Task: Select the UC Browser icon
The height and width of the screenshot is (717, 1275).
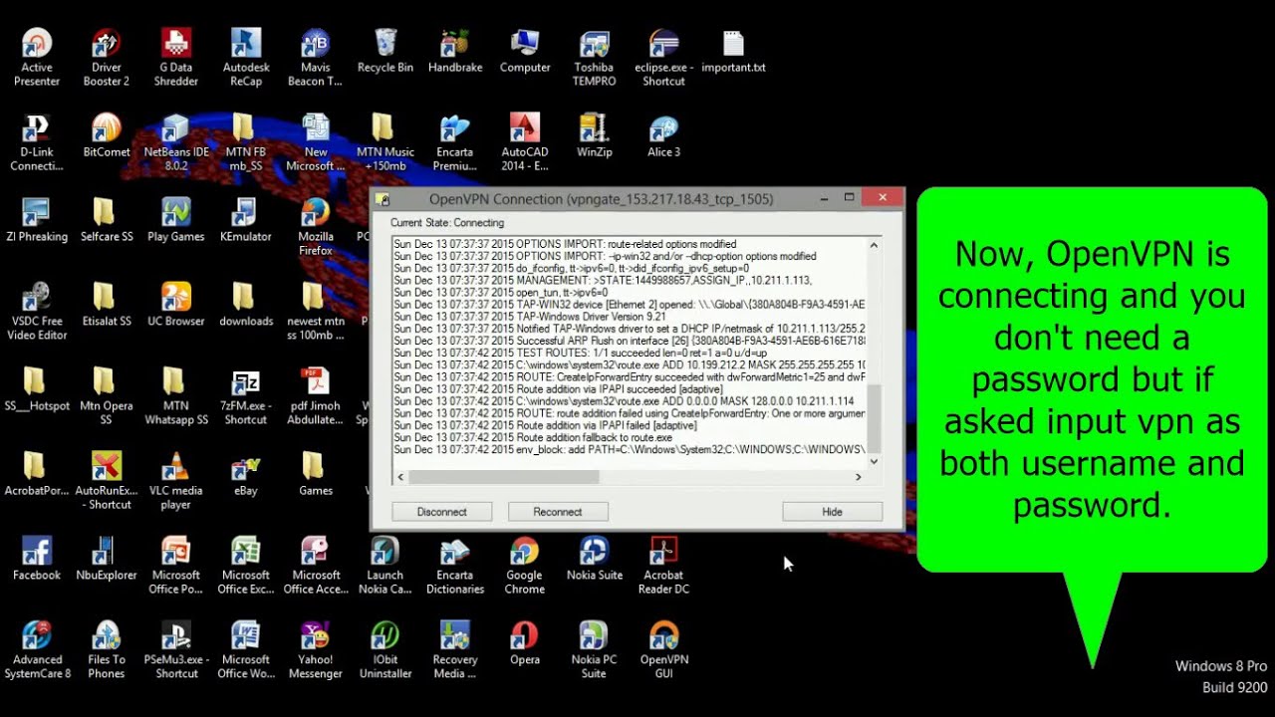Action: (x=176, y=305)
